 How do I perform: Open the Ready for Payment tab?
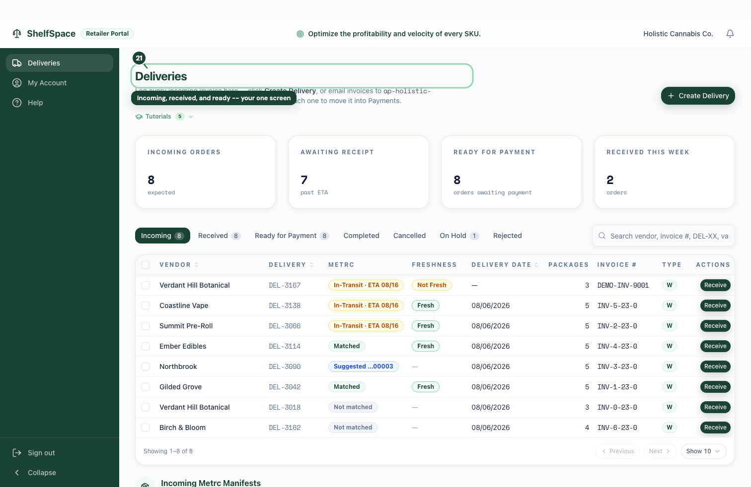[292, 236]
